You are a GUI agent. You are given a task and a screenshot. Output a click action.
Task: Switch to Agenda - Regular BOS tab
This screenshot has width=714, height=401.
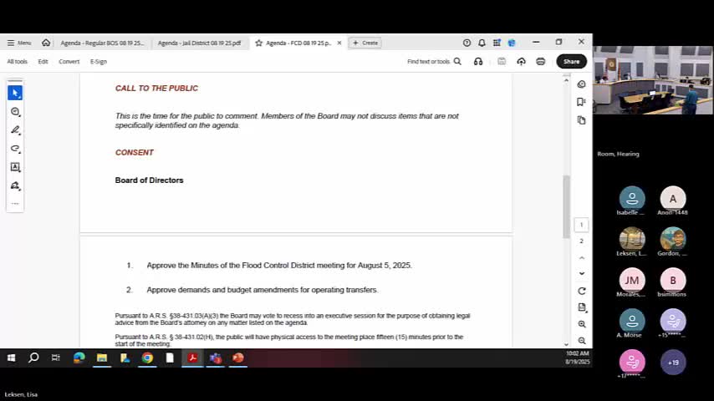point(102,43)
